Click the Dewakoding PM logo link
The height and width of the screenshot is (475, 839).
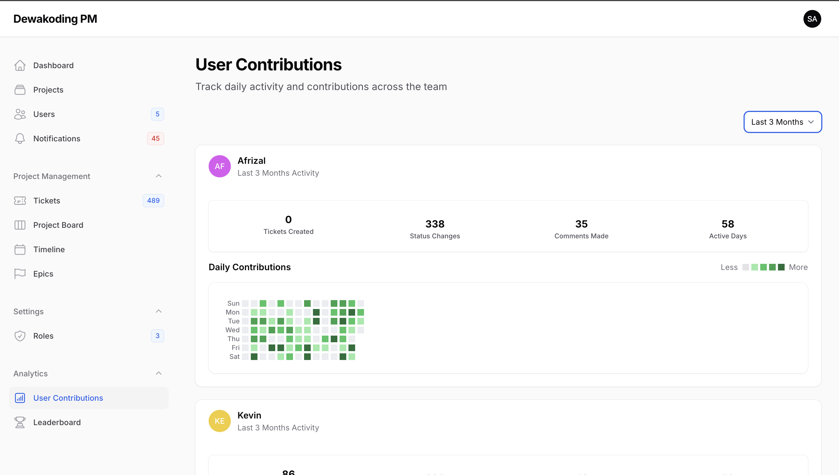click(x=55, y=19)
